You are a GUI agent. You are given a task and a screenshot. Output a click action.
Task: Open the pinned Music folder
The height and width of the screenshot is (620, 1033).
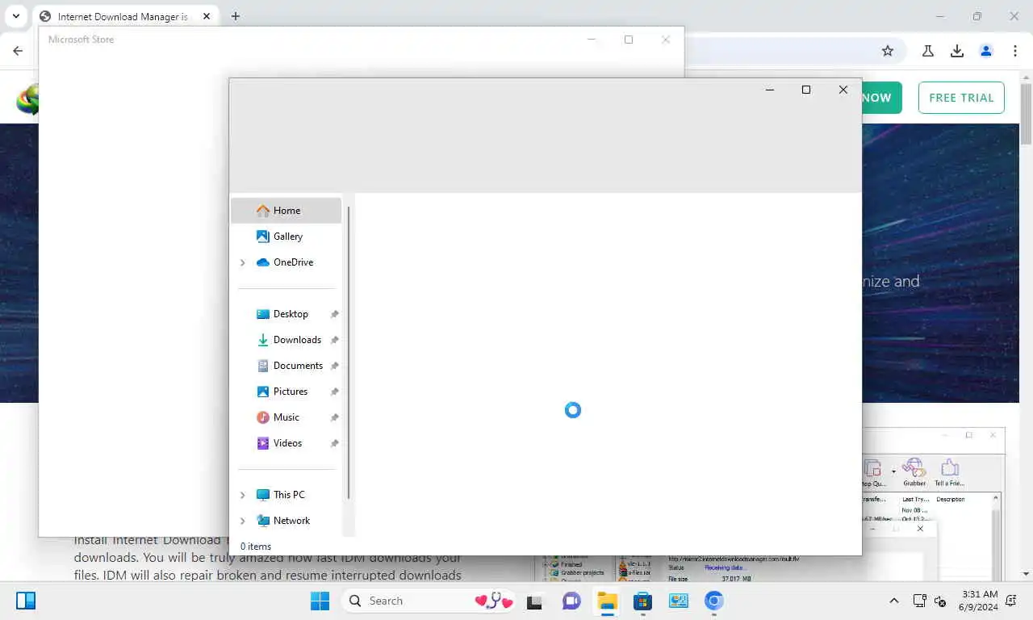286,417
